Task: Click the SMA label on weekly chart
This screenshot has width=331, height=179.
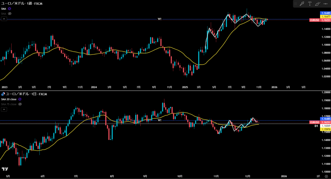Action: [x=3, y=9]
